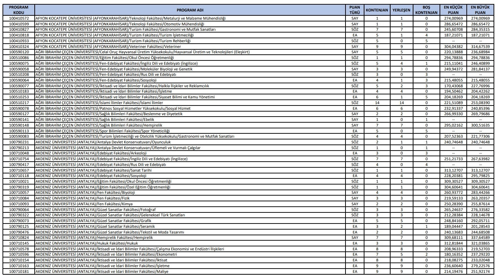Select the Afyon Kocatepe Metalurji ve Malzeme Mühendisliği program name
The width and height of the screenshot is (500, 275).
coord(130,18)
